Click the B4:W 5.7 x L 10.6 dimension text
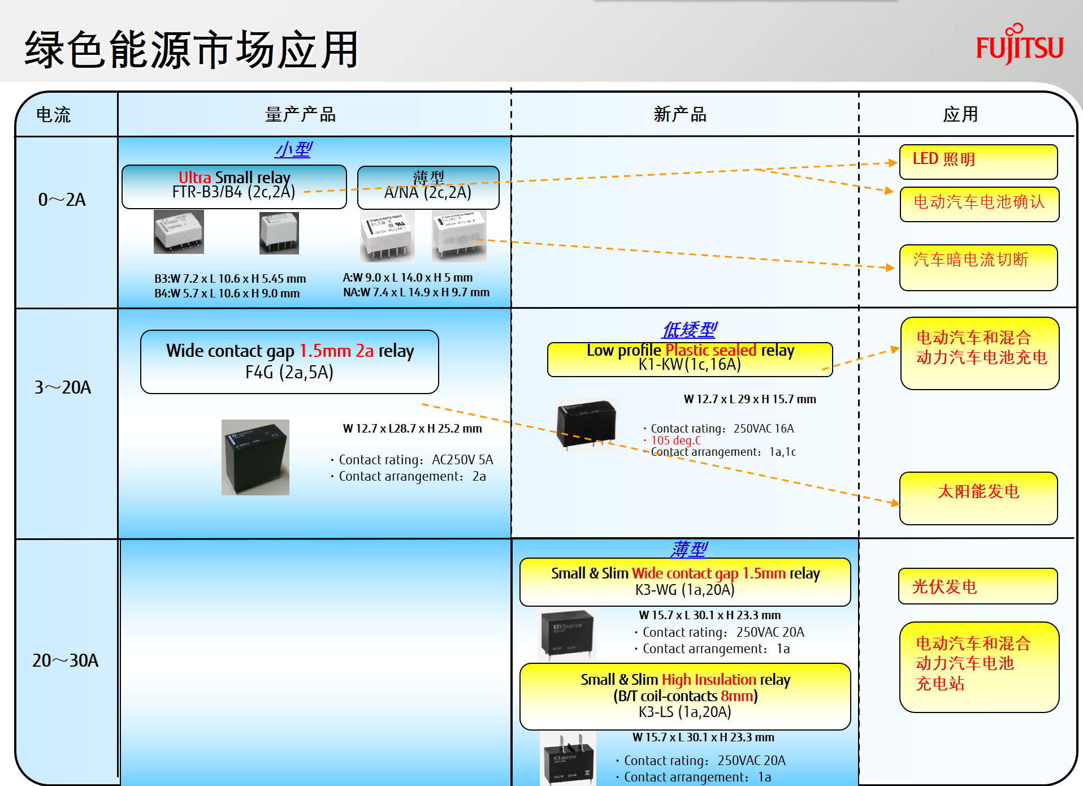 227,293
